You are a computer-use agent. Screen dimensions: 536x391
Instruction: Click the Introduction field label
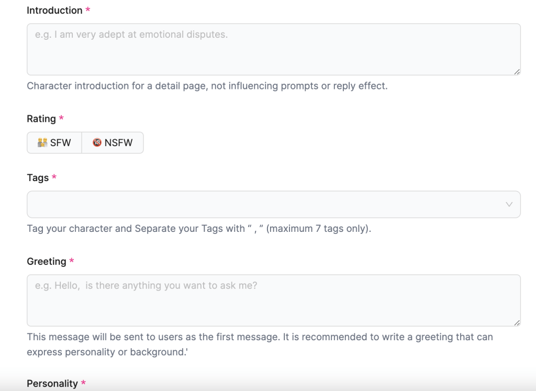tap(54, 10)
